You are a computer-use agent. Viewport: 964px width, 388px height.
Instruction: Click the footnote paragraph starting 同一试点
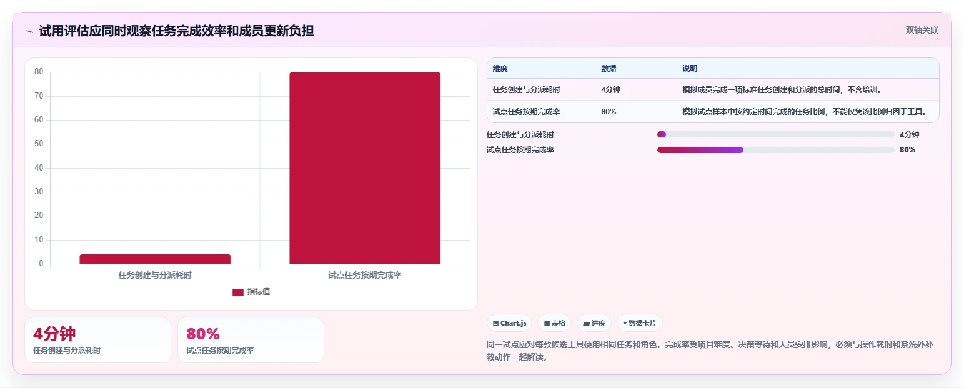709,351
